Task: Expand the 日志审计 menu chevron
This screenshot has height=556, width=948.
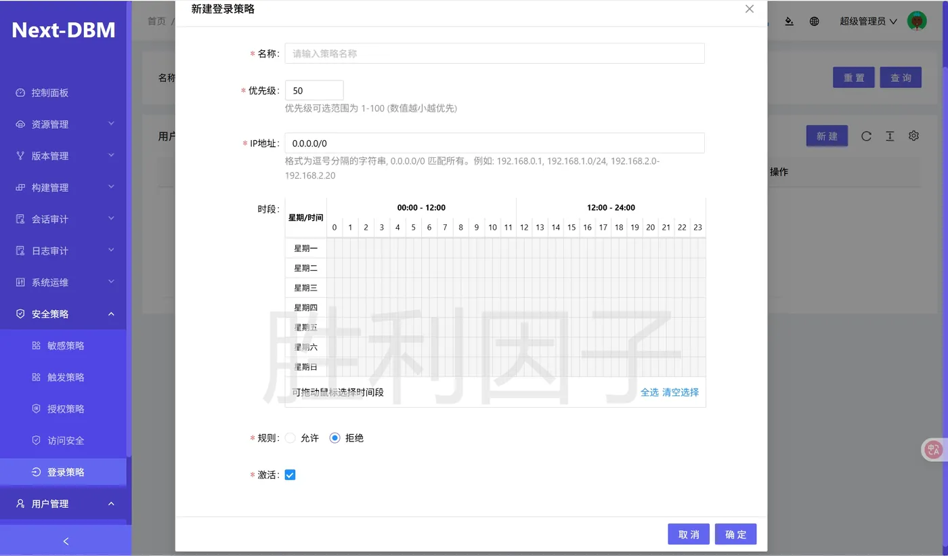Action: (112, 251)
